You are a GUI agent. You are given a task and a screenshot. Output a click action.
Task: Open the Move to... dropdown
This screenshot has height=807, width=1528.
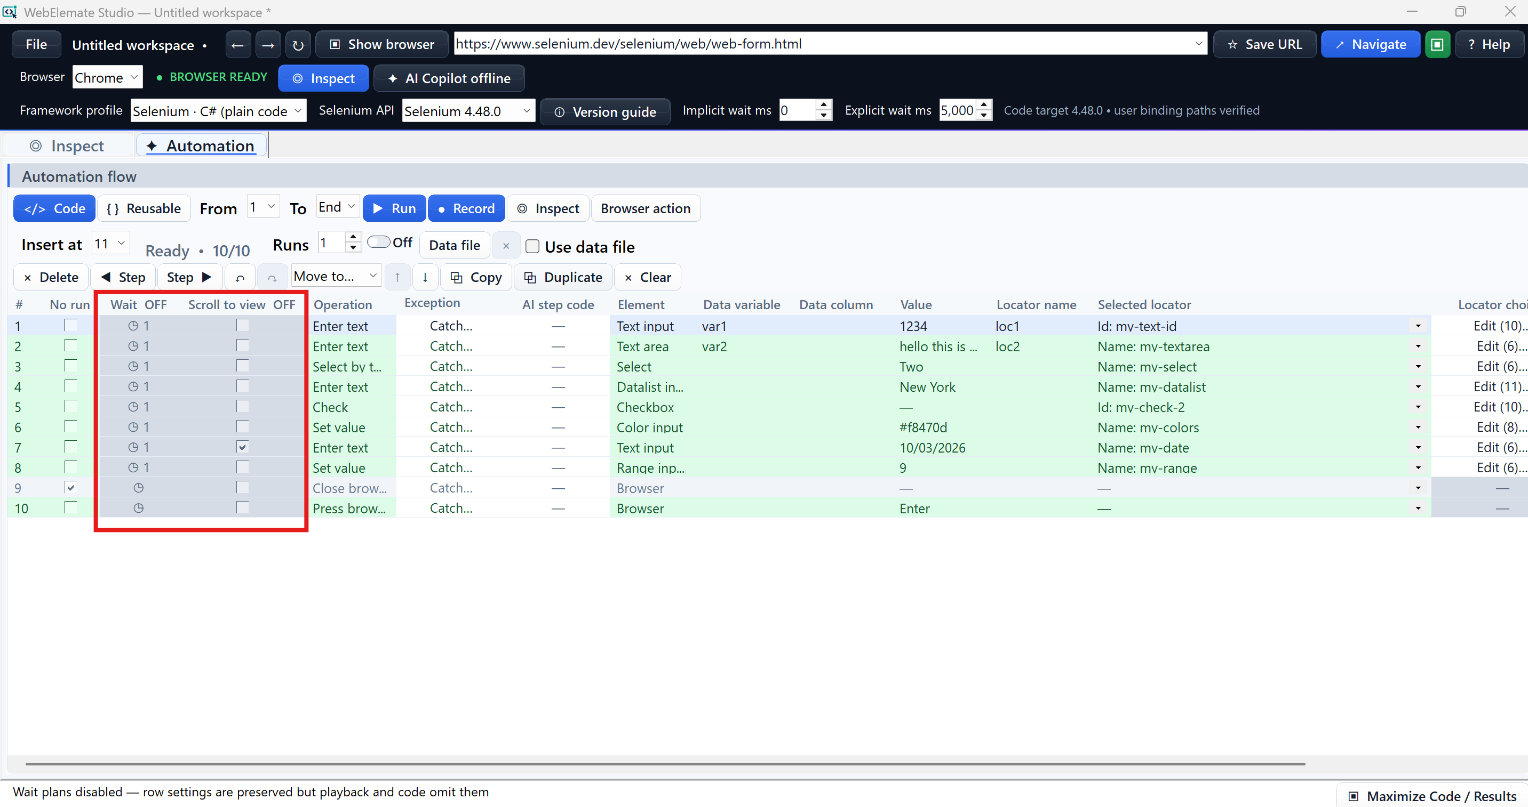(x=336, y=277)
